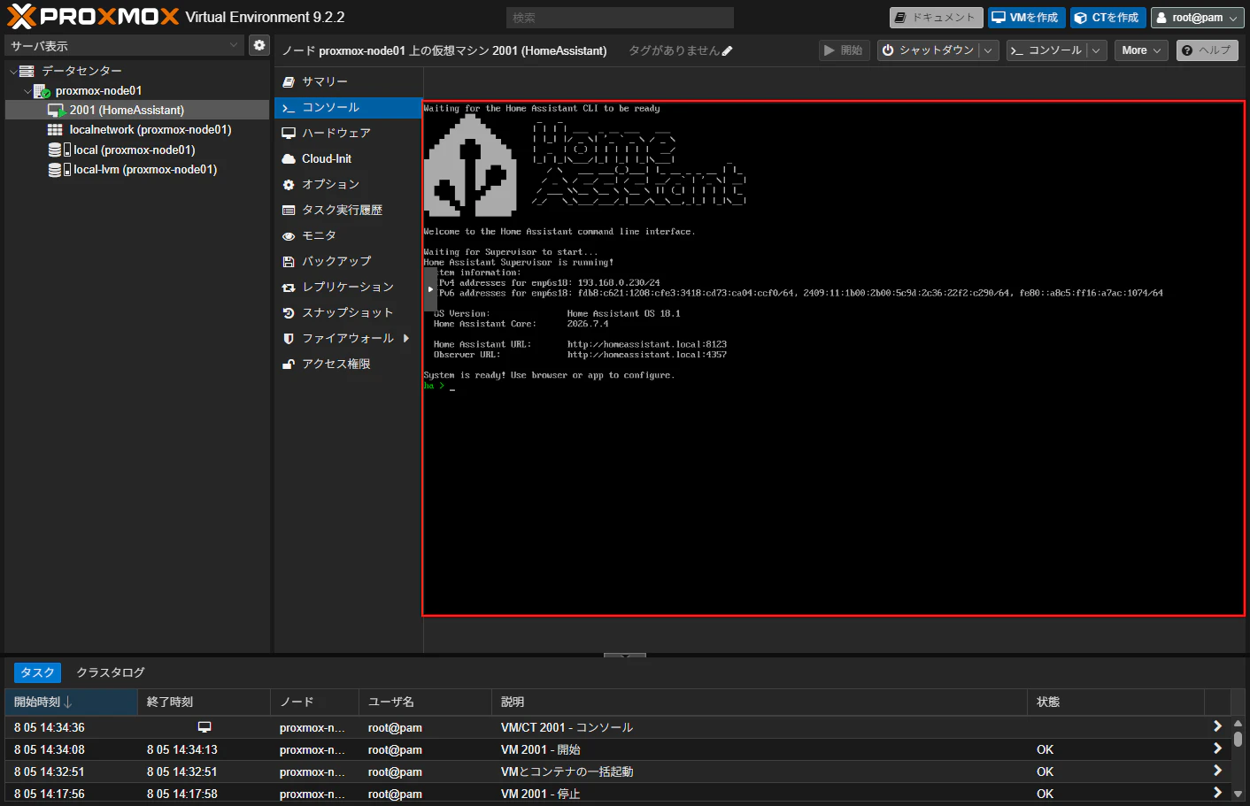Select localnetwork (proxmox-node01) tree item

coord(137,129)
